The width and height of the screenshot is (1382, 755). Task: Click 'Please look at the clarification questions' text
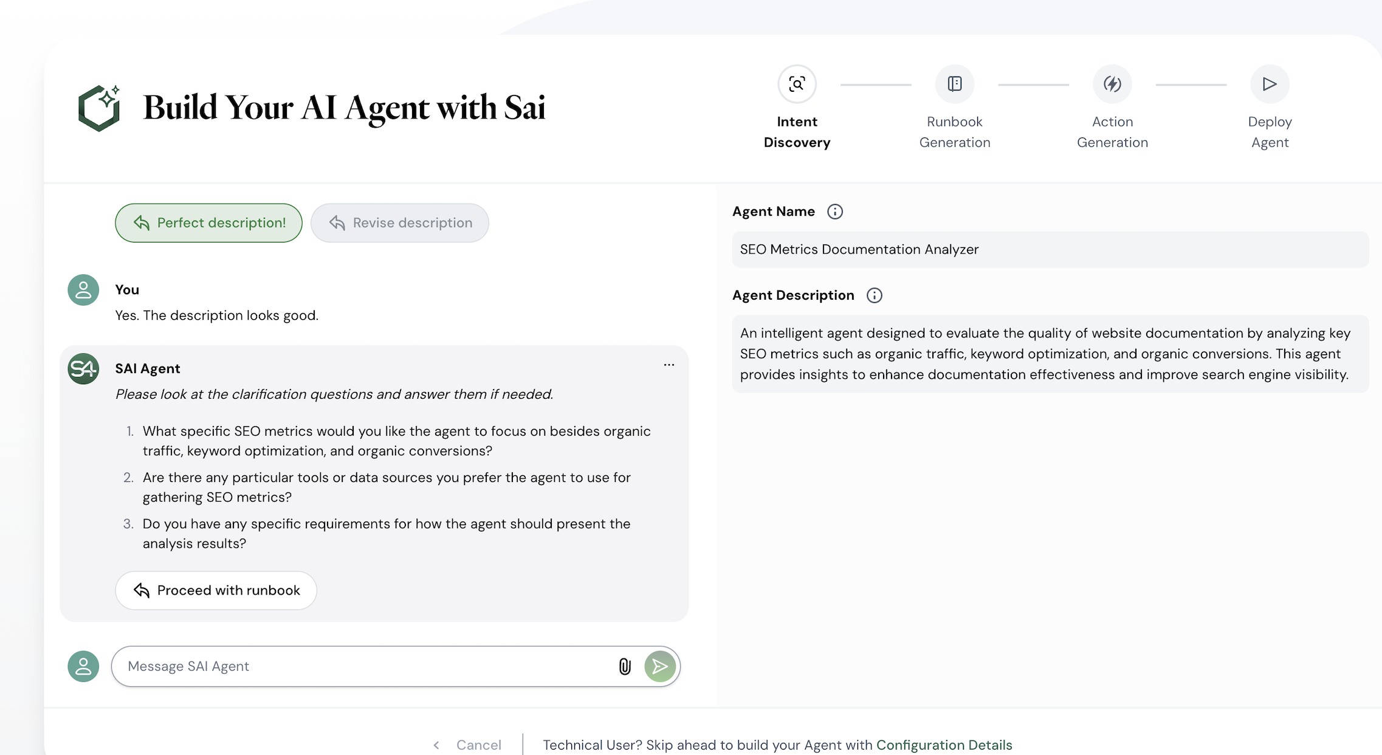point(334,395)
